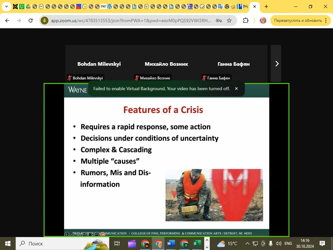
Task: Click the orange next-slide arrow
Action: 102,234
